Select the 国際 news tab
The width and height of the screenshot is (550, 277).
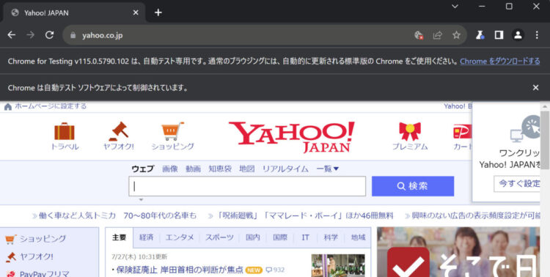(x=280, y=237)
